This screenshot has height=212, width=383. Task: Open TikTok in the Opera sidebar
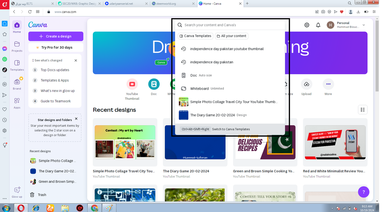pyautogui.click(x=4, y=70)
